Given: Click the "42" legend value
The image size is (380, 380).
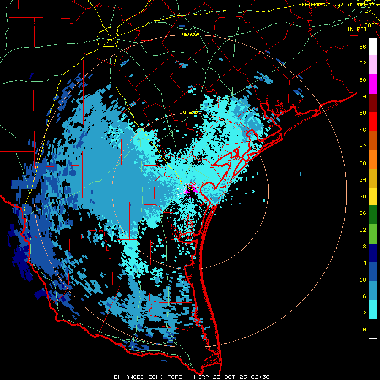Looking at the screenshot, I should 363,147.
